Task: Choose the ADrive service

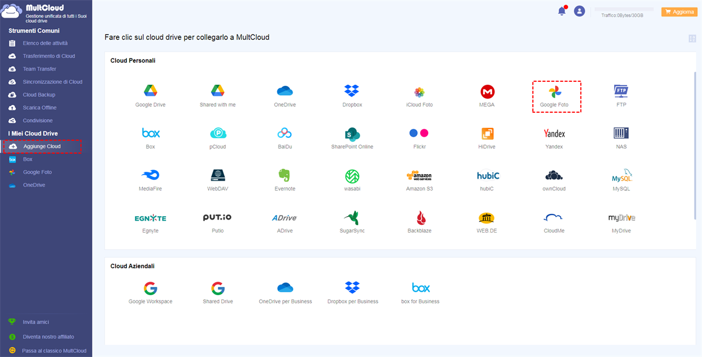Action: click(x=285, y=223)
